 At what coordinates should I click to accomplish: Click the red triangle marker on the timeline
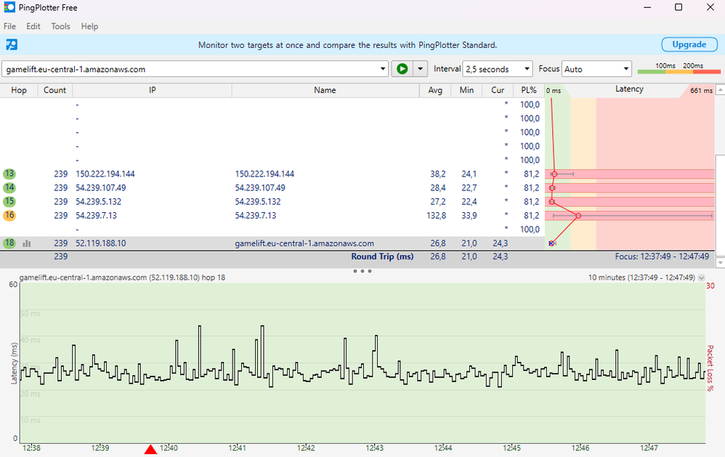[x=150, y=450]
